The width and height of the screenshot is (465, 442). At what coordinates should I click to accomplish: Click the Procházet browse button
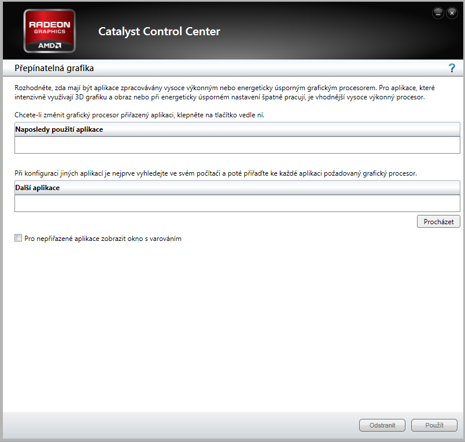438,222
